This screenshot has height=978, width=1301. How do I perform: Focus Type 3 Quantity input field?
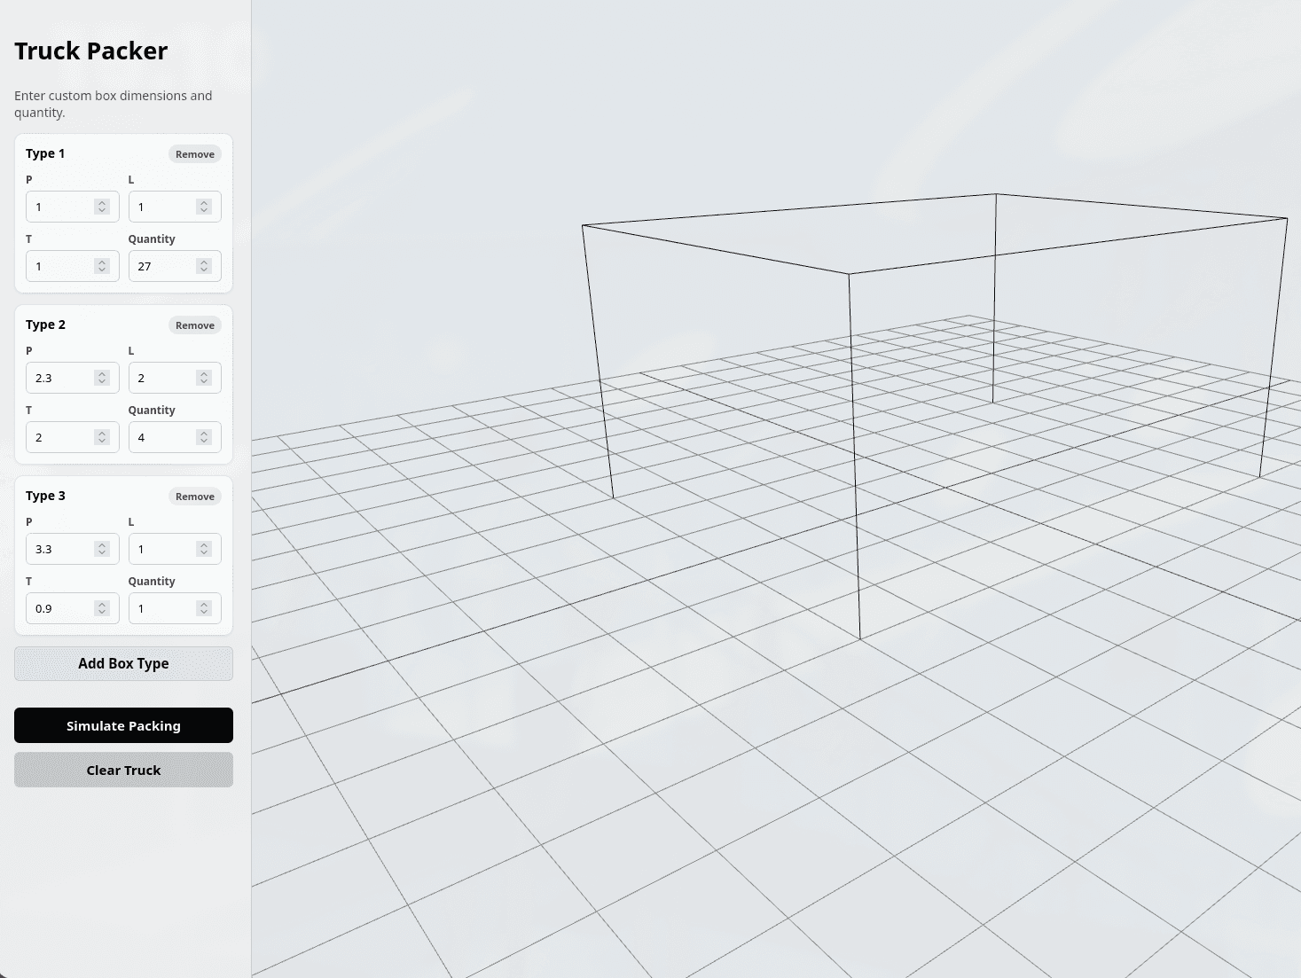coord(175,608)
